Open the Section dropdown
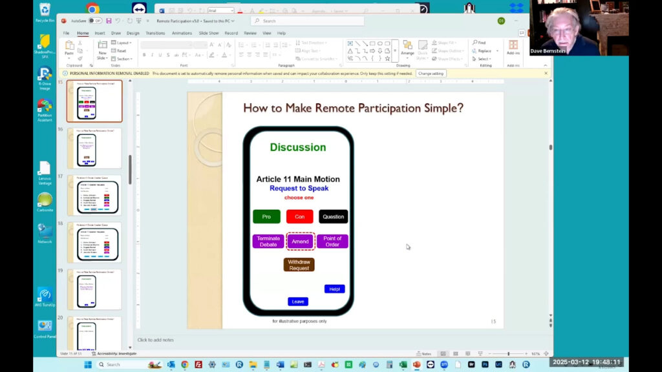The width and height of the screenshot is (662, 372). click(122, 59)
